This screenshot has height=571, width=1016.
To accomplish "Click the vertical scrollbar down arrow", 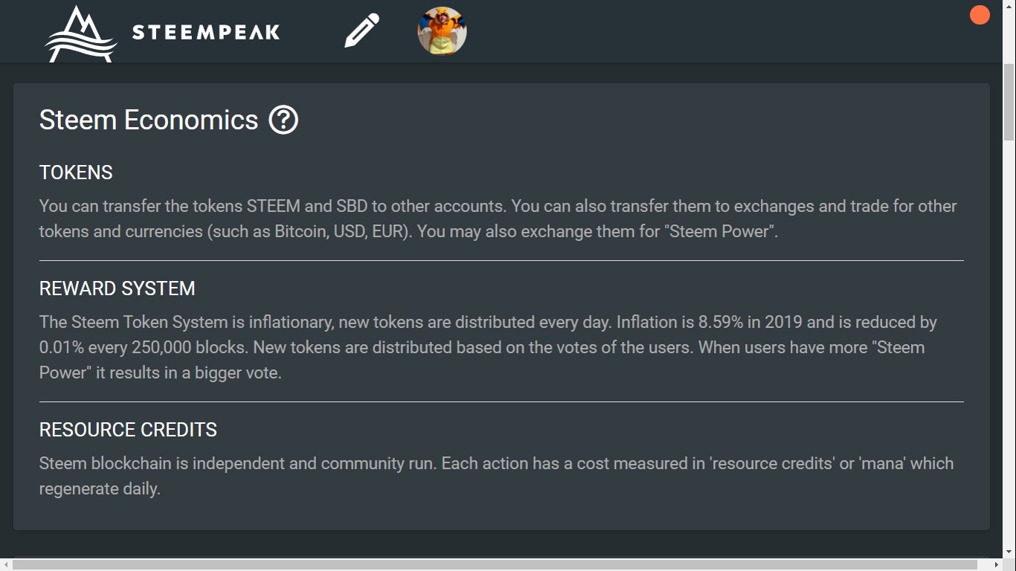I will click(x=1009, y=552).
